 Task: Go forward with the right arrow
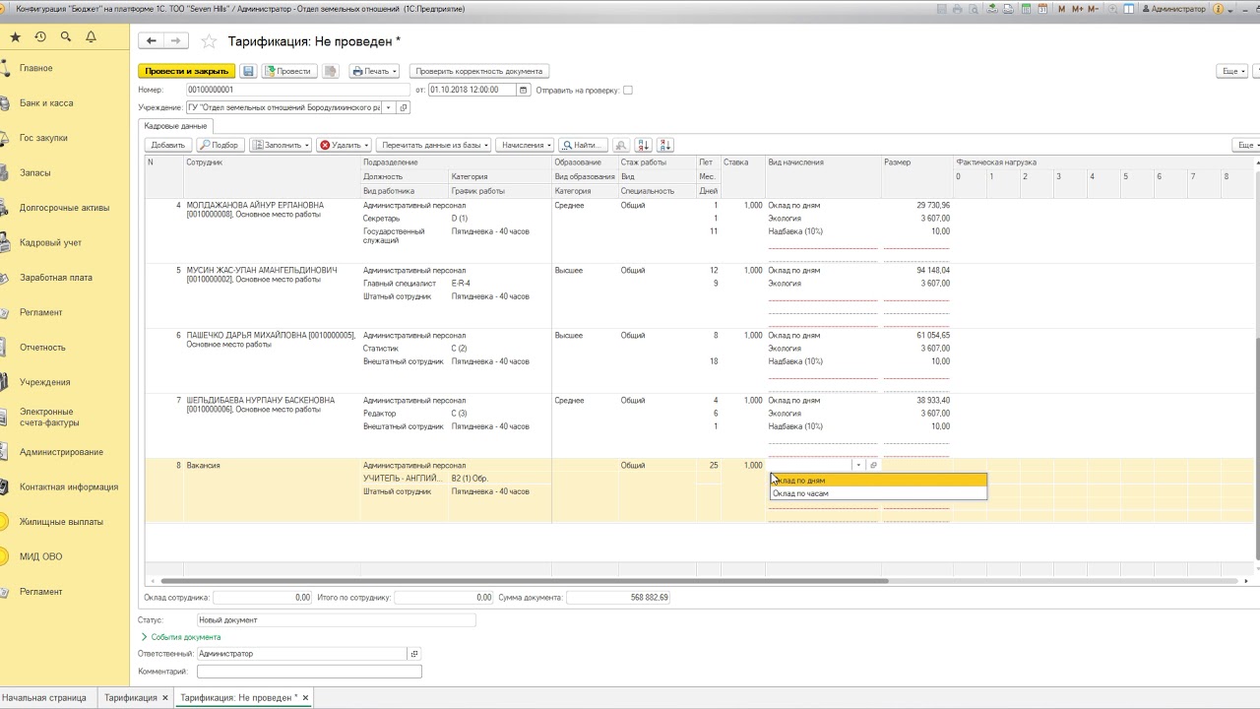coord(175,40)
